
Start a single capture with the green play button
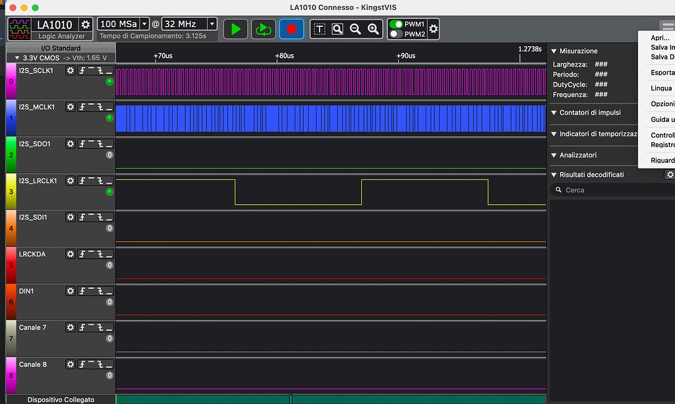pos(235,29)
